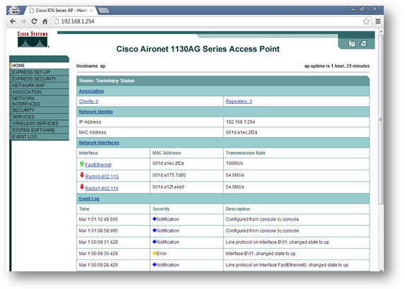Open the Repeaters: 0 link
The height and width of the screenshot is (289, 405).
point(239,101)
